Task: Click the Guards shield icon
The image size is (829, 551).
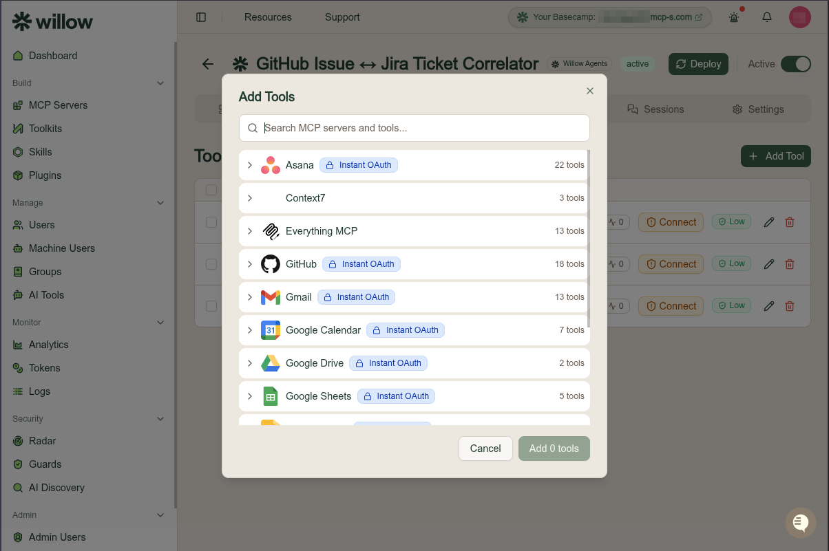Action: click(x=18, y=464)
